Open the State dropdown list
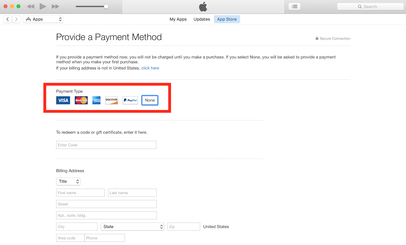The image size is (406, 245). click(132, 227)
